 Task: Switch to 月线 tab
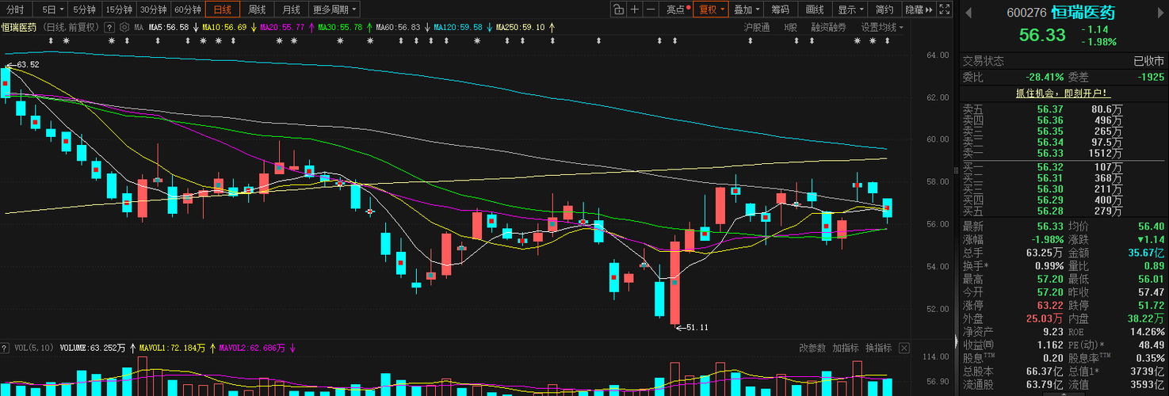[x=291, y=10]
